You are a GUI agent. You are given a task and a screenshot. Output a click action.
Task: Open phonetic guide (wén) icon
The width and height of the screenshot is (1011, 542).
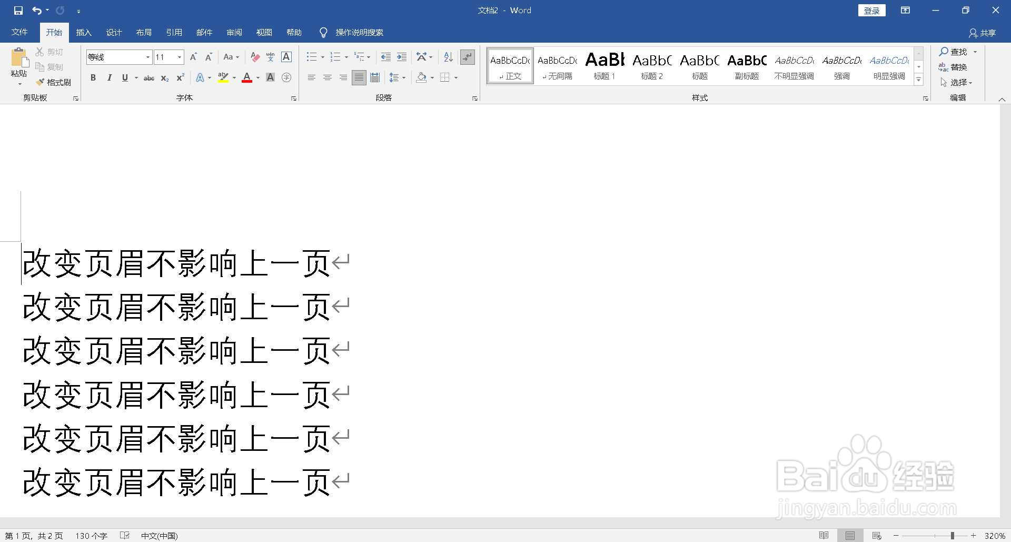tap(271, 57)
